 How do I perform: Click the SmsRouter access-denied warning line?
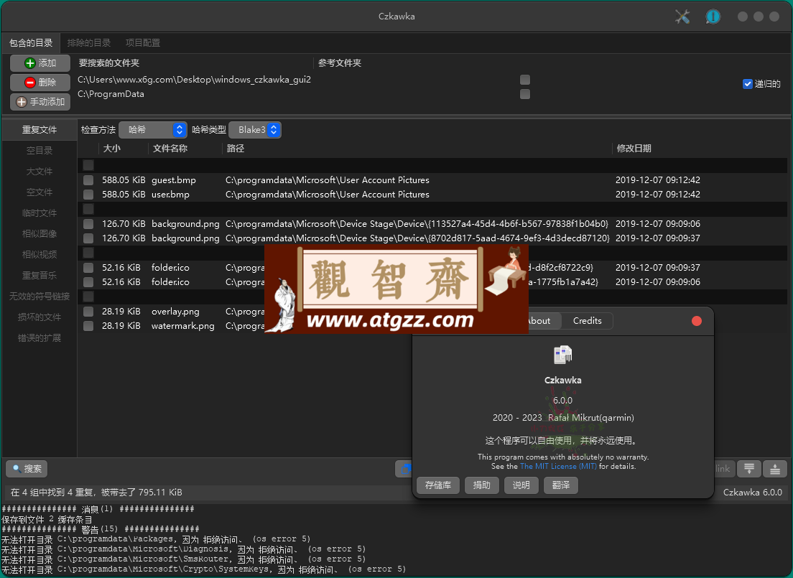[x=183, y=560]
